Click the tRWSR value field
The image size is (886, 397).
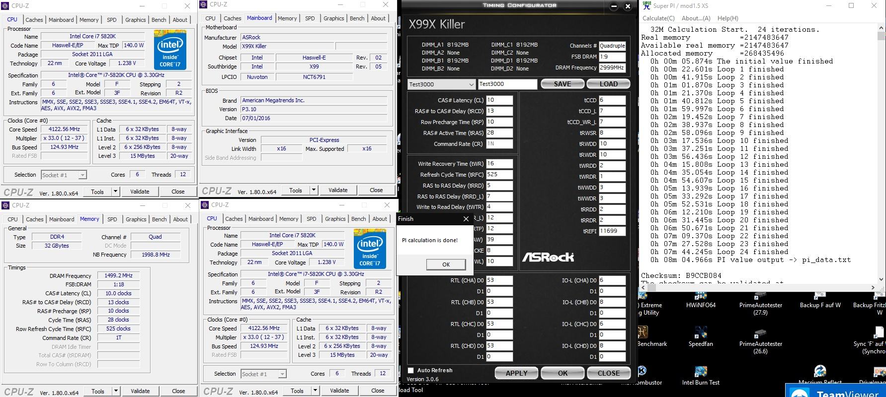pos(612,133)
